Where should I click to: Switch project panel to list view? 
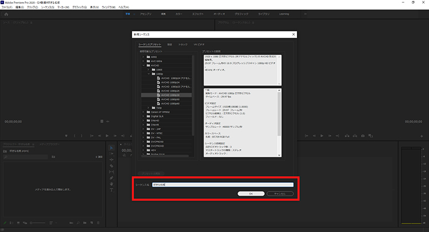pos(11,223)
